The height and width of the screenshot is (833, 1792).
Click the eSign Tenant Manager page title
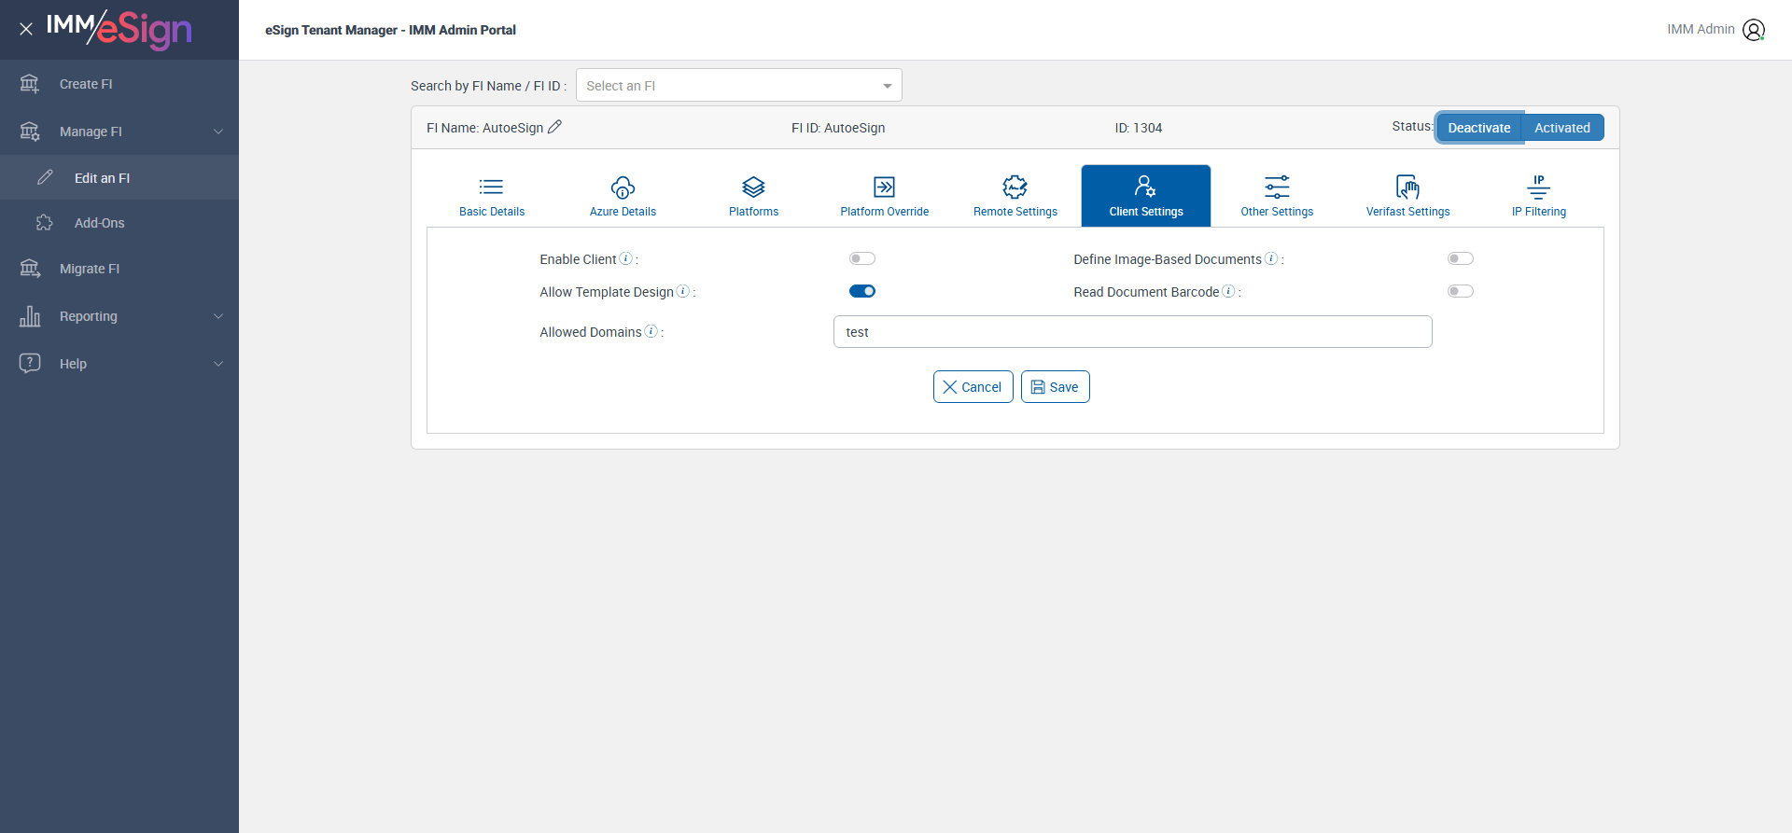390,30
